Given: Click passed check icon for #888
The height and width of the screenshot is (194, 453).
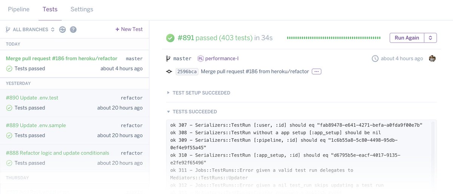Looking at the screenshot, I should coord(9,163).
